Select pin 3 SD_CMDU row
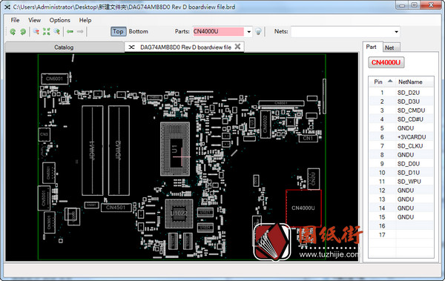Image resolution: width=445 pixels, height=281 pixels. 401,110
